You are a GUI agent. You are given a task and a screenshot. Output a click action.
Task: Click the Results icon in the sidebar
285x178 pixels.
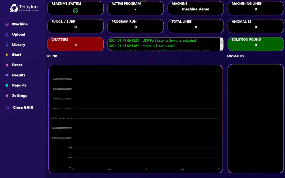7,75
